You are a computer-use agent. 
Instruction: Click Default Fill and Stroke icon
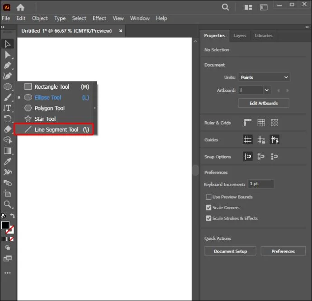[x=4, y=215]
